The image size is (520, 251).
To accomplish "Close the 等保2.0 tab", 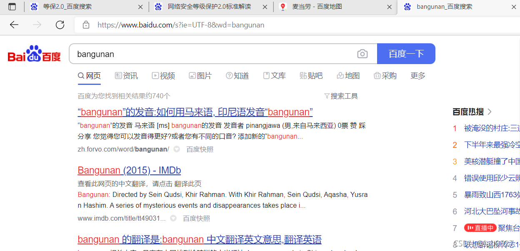I will click(x=140, y=7).
